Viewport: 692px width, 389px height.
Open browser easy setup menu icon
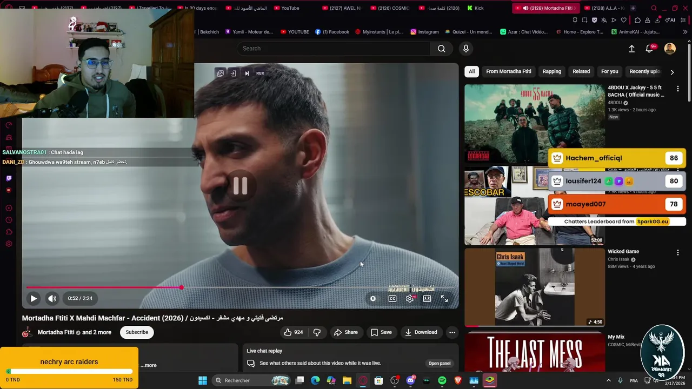[684, 20]
